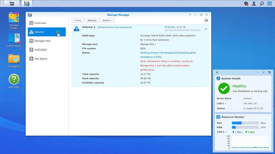Click Storage Manager help question mark
Screen dimensions: 275x154
click(x=190, y=15)
